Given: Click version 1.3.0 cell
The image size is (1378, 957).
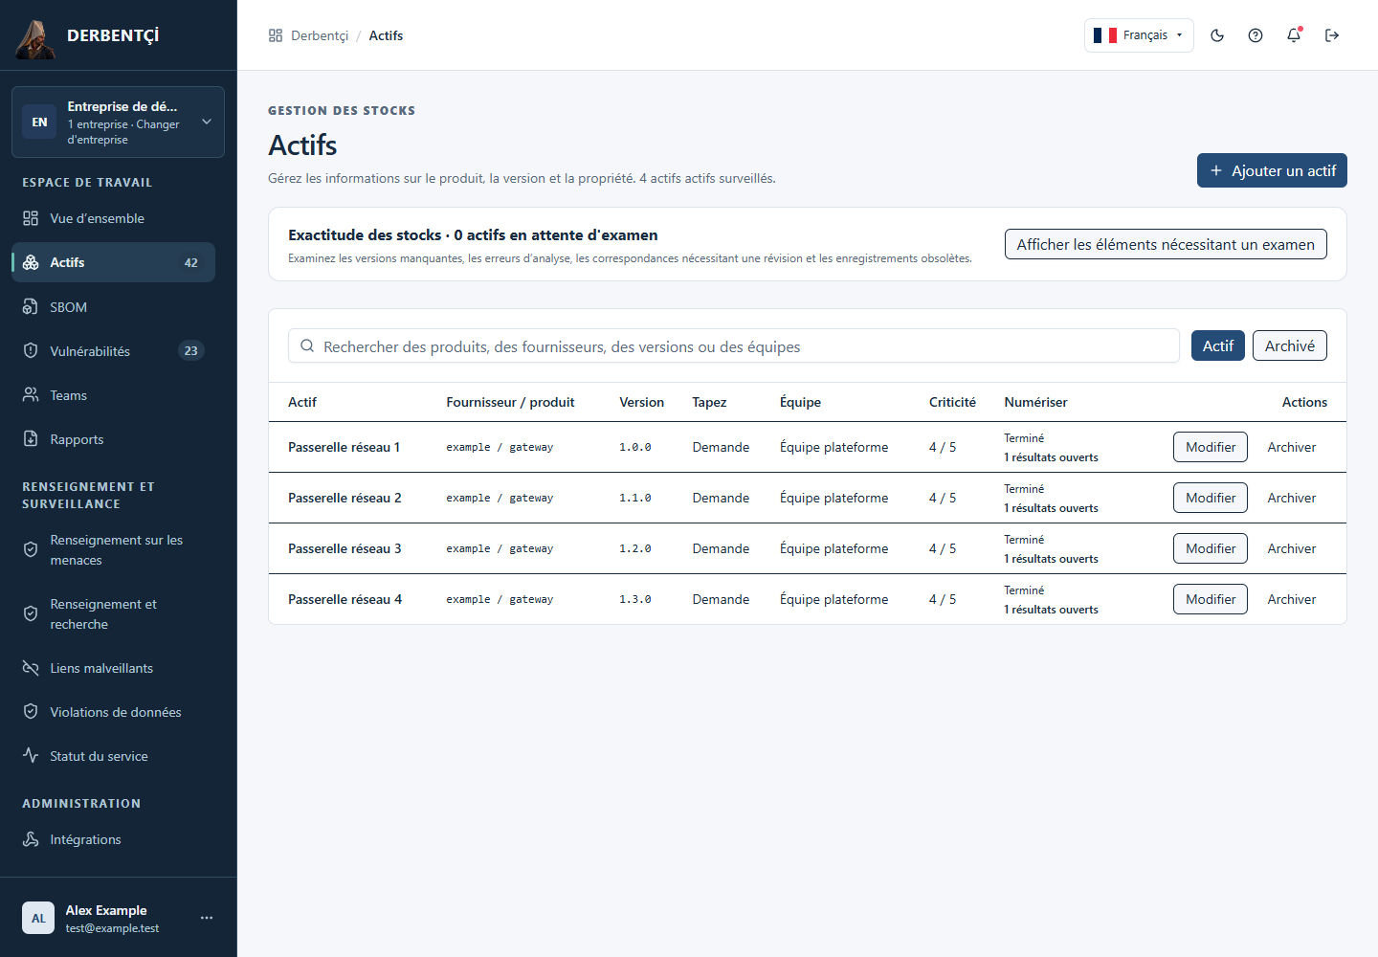Looking at the screenshot, I should coord(635,599).
